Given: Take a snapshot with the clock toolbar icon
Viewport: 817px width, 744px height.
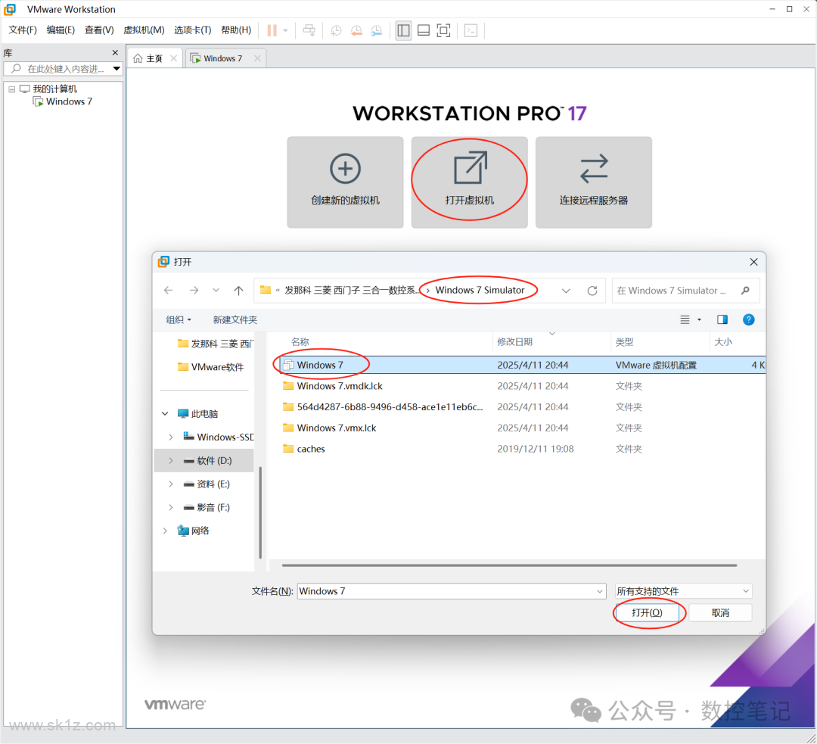Looking at the screenshot, I should click(336, 30).
